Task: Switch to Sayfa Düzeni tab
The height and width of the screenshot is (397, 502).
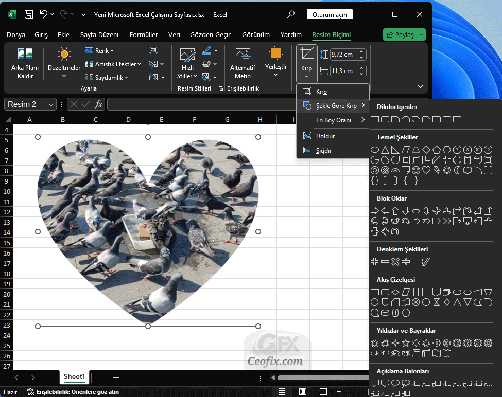Action: 99,34
